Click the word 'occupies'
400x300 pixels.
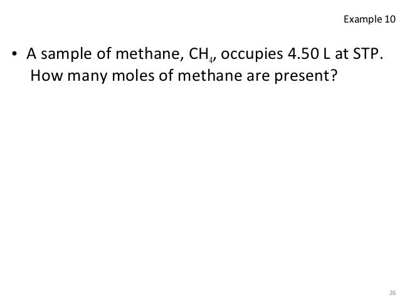pos(252,54)
